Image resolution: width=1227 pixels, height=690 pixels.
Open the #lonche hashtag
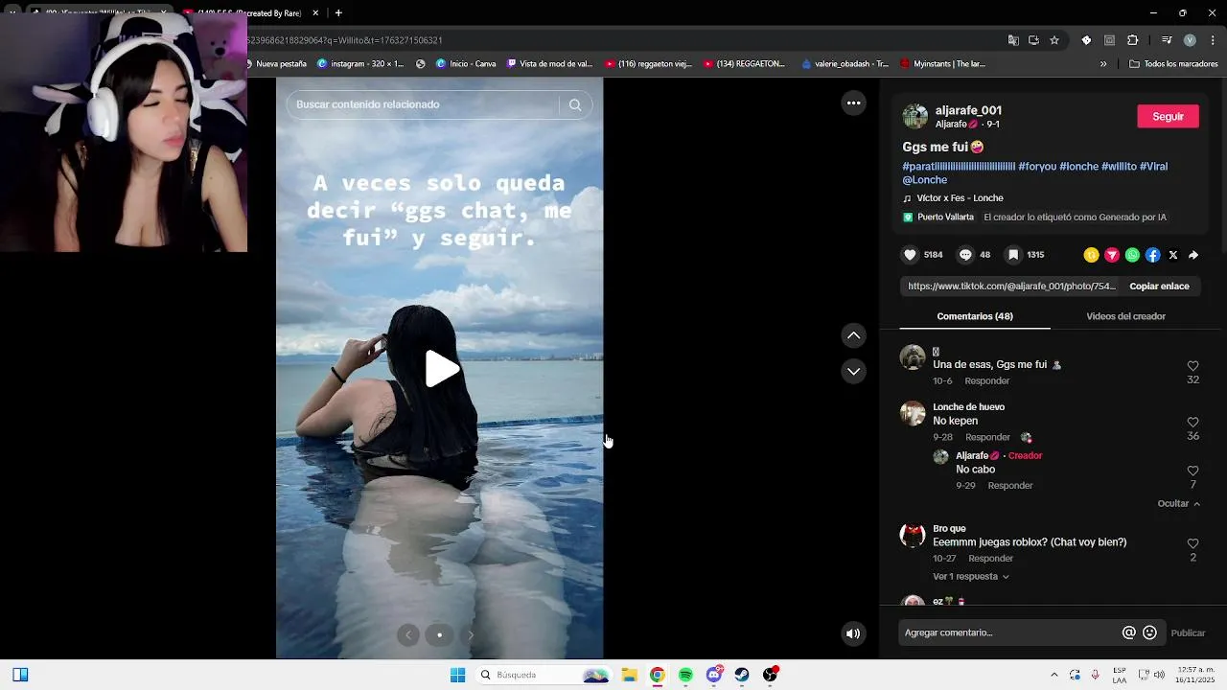pos(1079,167)
